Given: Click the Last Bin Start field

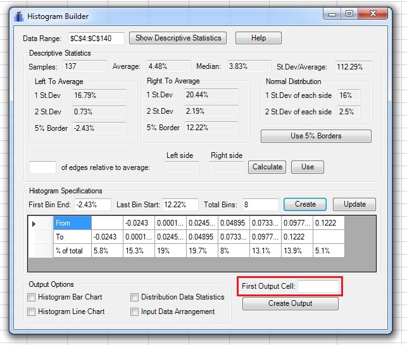Looking at the screenshot, I should pos(180,205).
